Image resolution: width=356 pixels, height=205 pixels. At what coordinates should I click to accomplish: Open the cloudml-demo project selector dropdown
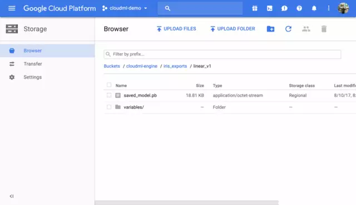125,8
